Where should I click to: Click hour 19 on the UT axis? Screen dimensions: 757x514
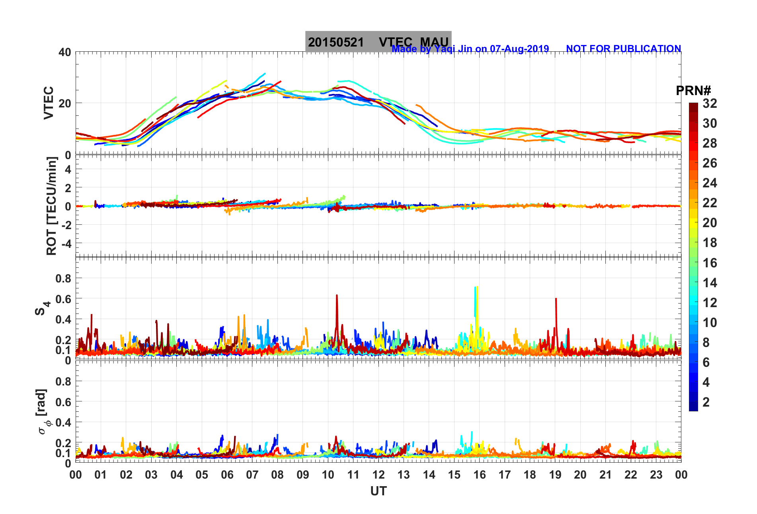[x=555, y=475]
